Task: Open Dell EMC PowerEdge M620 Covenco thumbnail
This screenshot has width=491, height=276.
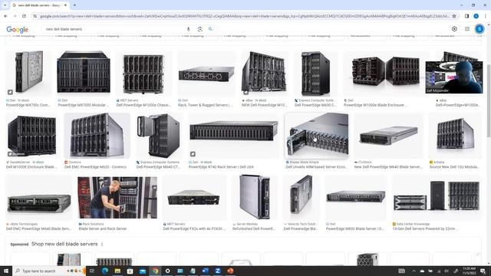Action: (x=97, y=135)
